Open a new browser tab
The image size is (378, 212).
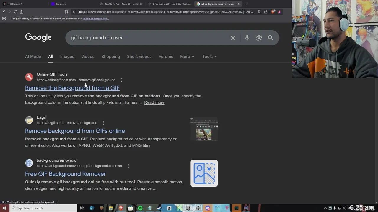click(246, 4)
